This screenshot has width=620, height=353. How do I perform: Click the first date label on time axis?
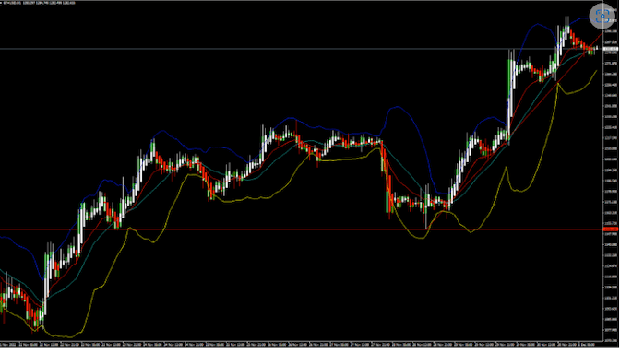coord(8,345)
